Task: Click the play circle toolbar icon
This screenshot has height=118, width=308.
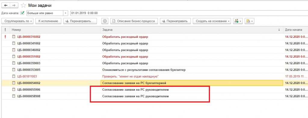Action: [105, 21]
